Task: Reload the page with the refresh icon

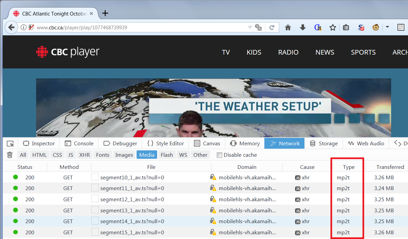Action: 272,28
